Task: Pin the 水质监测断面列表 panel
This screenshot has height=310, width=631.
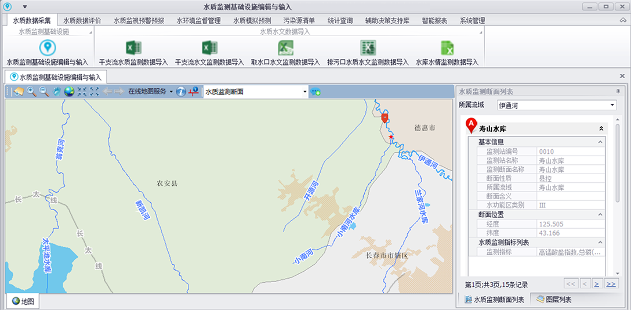Action: [618, 92]
